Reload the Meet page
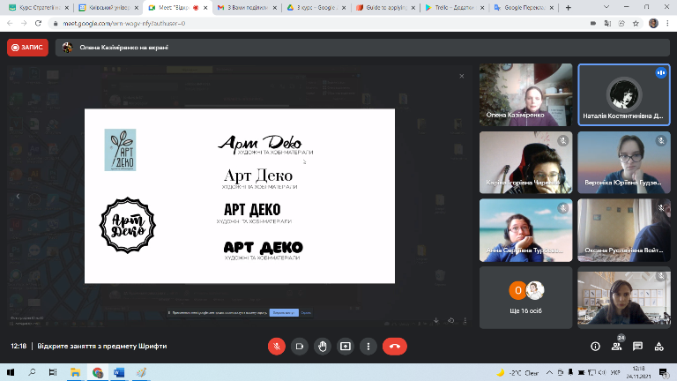 tap(38, 23)
